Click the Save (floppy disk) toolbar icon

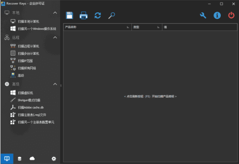(70, 16)
